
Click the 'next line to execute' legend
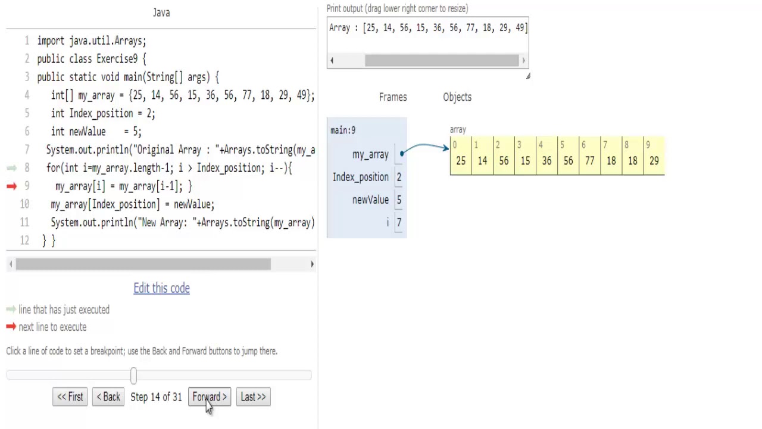pyautogui.click(x=52, y=327)
